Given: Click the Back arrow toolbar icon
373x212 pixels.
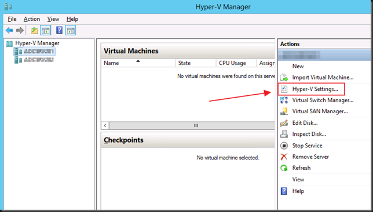Looking at the screenshot, I should click(9, 31).
